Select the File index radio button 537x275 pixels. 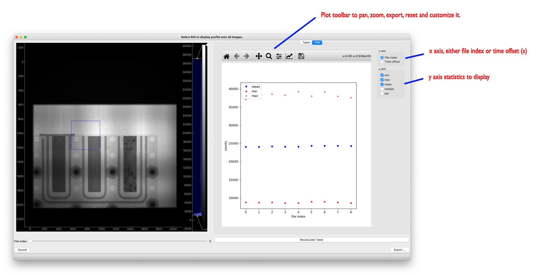click(382, 58)
